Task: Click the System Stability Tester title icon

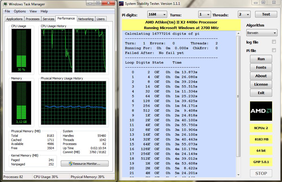Action: [x=121, y=4]
